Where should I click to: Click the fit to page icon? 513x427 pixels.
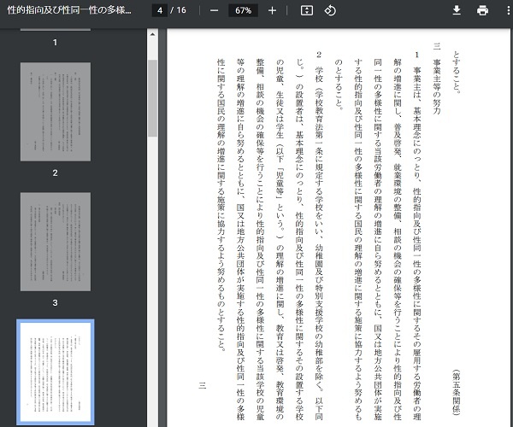pos(307,11)
